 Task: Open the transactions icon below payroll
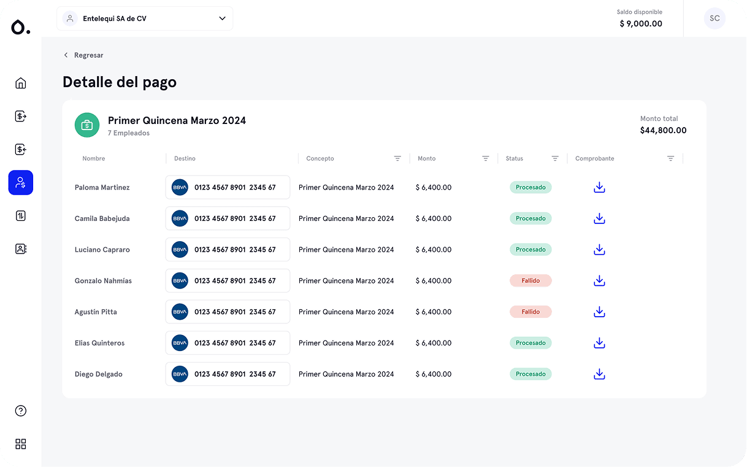coord(20,215)
